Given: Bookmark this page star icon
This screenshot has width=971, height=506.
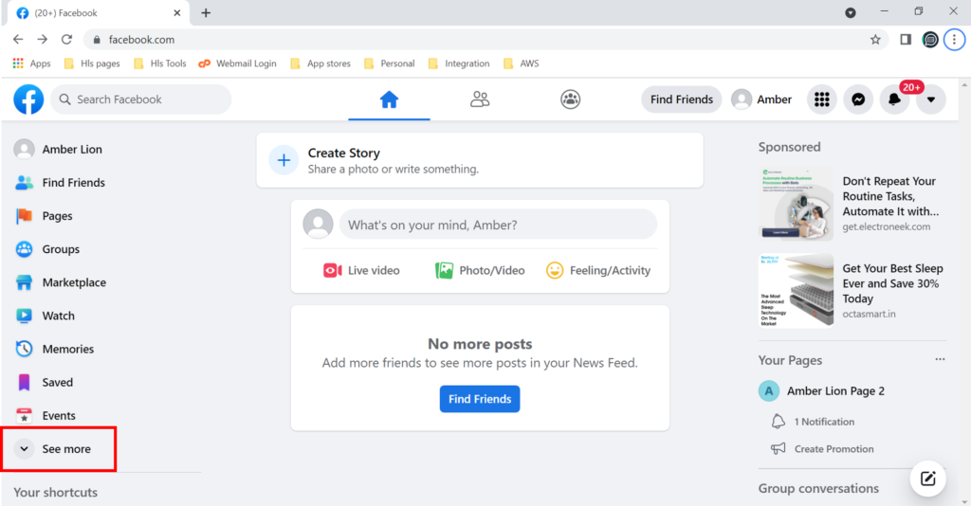Looking at the screenshot, I should pos(875,40).
